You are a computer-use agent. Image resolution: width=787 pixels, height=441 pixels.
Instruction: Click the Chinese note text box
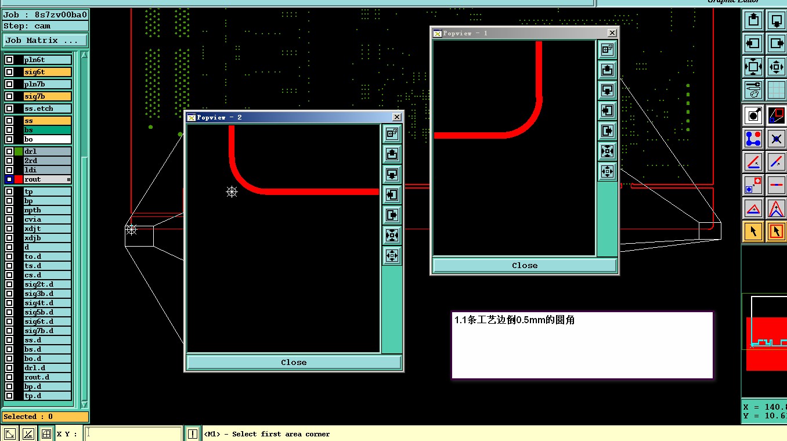tap(582, 345)
